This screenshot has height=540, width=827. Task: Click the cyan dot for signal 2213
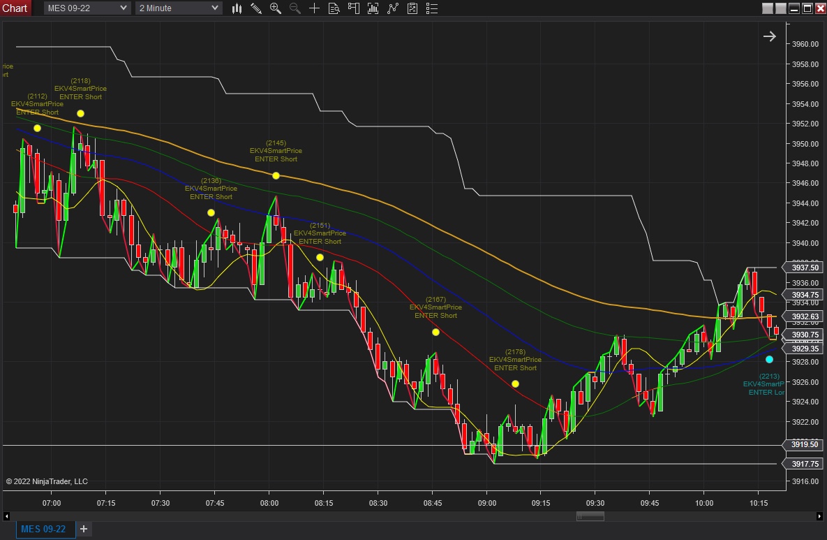(x=769, y=360)
